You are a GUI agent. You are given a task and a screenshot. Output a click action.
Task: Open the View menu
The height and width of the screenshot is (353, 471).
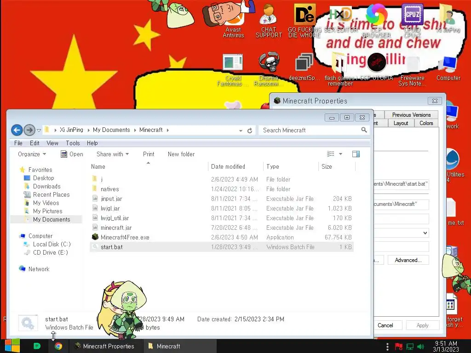52,143
